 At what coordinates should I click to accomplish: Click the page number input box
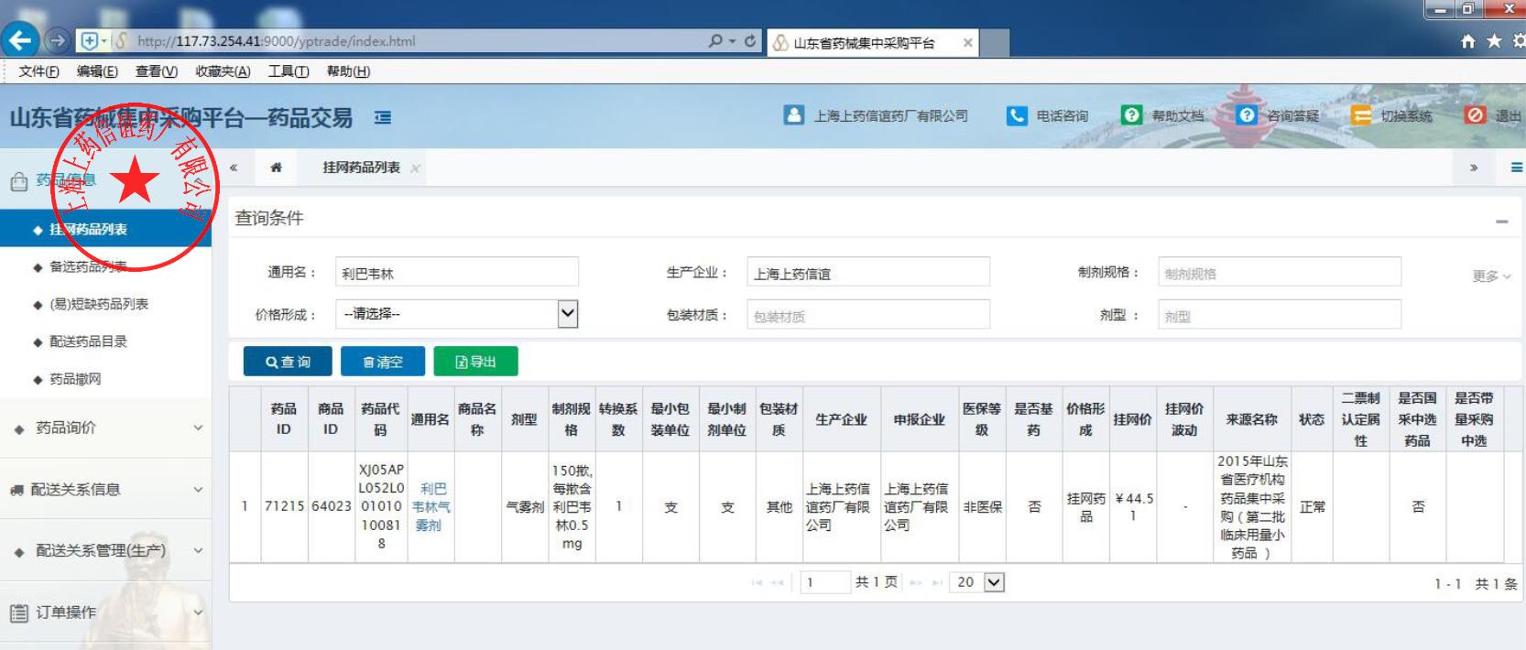[825, 582]
